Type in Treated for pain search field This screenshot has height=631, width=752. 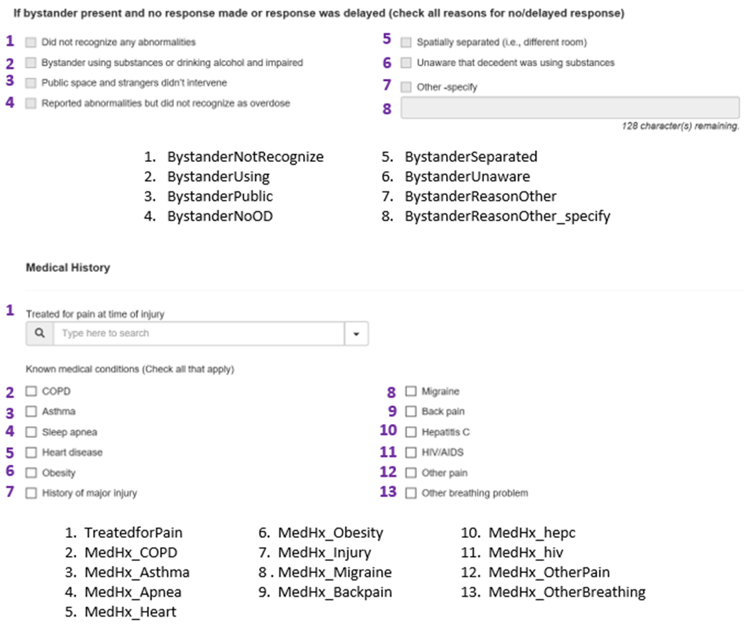point(199,334)
